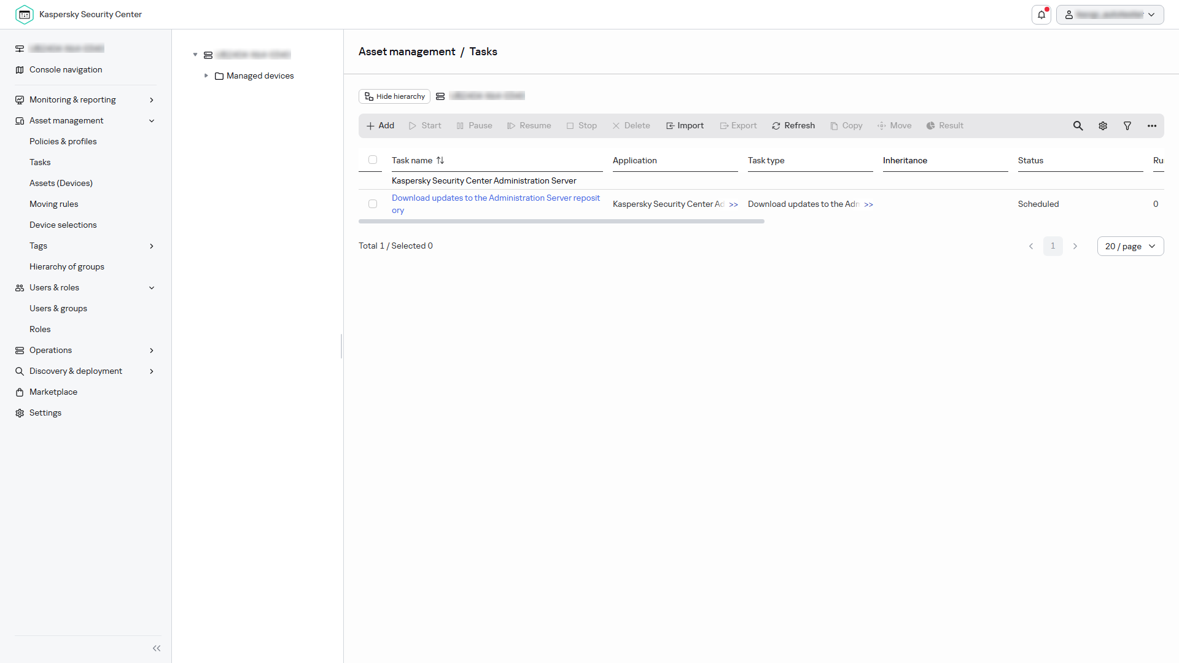This screenshot has width=1179, height=663.
Task: Open the user account dropdown
Action: coord(1110,14)
